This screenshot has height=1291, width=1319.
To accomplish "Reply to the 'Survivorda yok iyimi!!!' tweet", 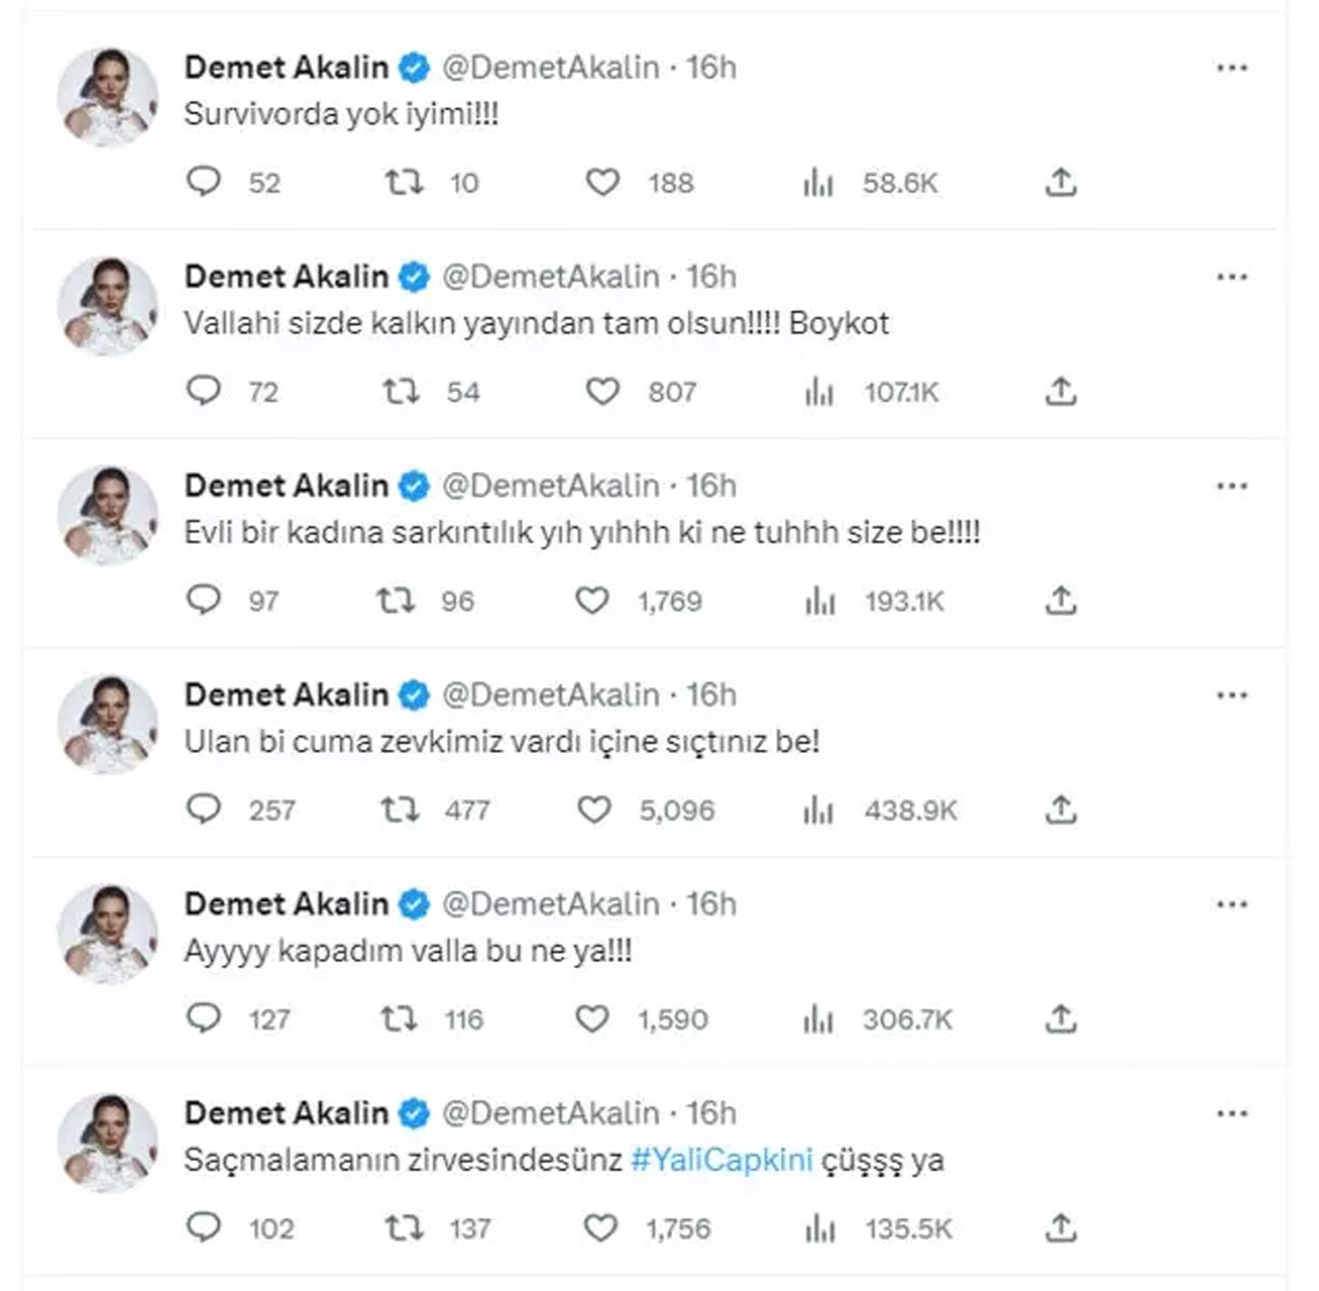I will click(203, 182).
